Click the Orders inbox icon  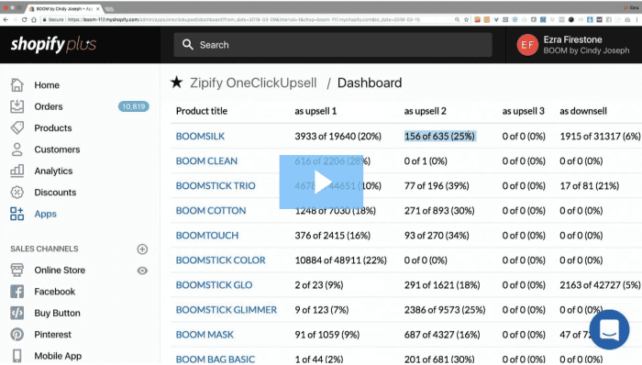click(x=17, y=106)
